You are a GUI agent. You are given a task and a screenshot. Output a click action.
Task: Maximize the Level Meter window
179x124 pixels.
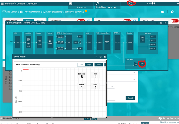coord(100,57)
